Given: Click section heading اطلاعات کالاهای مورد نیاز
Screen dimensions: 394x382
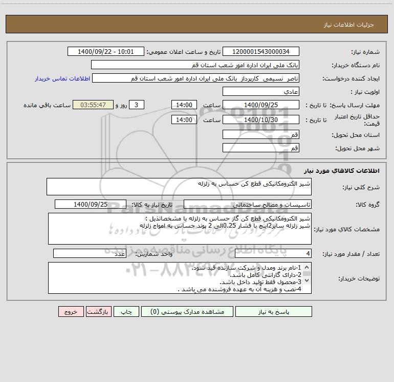Looking at the screenshot, I should pos(342,171).
